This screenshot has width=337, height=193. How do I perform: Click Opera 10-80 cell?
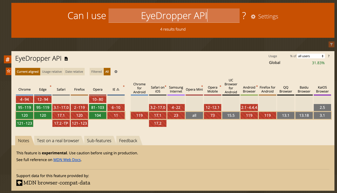tap(98, 99)
